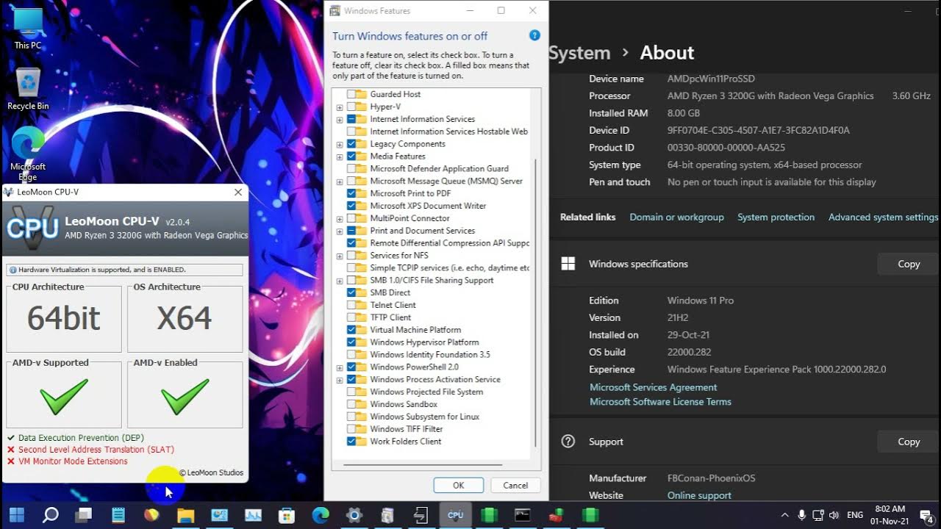Open the network tray icon
The width and height of the screenshot is (941, 529).
[818, 515]
